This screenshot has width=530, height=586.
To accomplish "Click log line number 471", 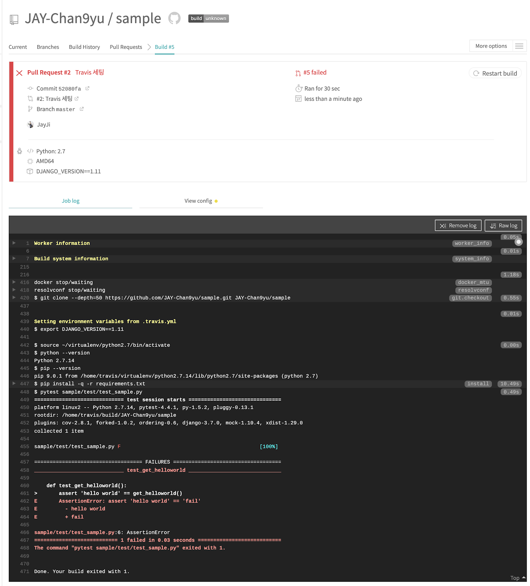I will (25, 571).
